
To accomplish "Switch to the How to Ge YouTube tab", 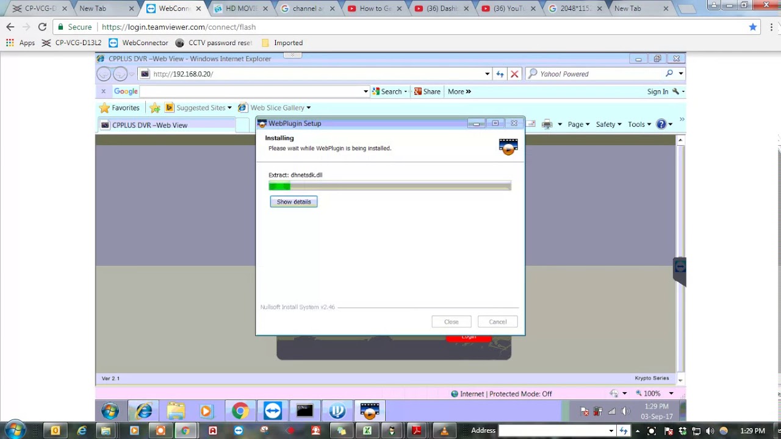I will [375, 9].
